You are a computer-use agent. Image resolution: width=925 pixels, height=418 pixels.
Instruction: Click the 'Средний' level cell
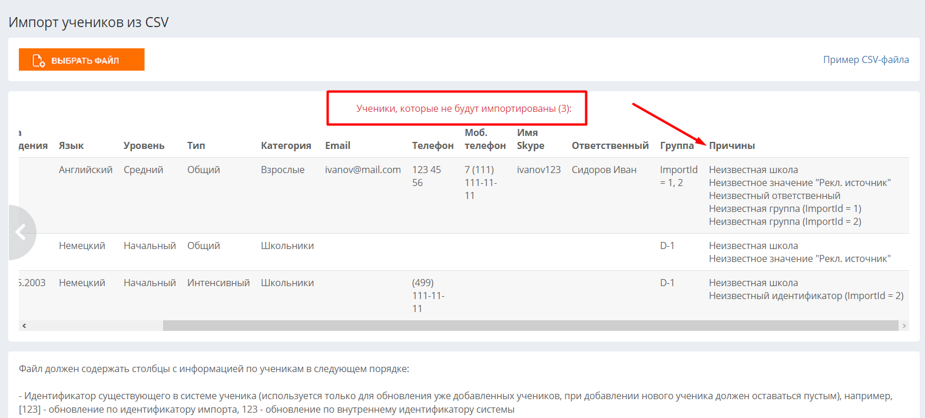click(143, 170)
